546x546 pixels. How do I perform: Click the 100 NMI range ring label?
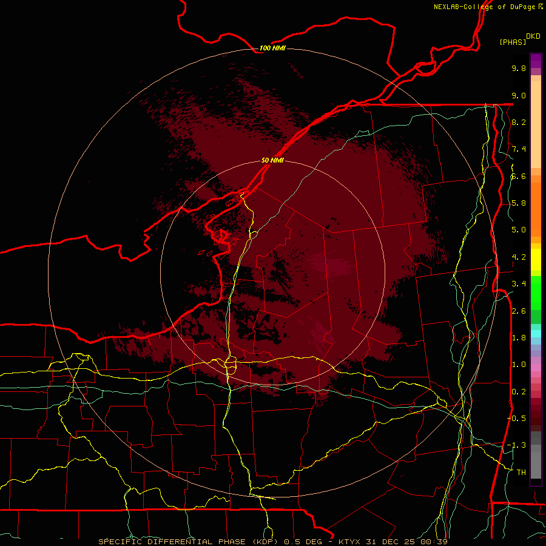click(x=272, y=48)
